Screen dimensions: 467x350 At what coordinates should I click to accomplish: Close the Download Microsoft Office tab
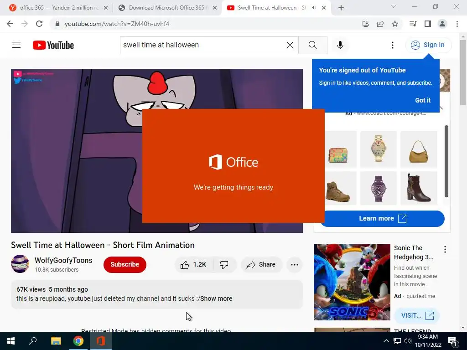(x=215, y=8)
